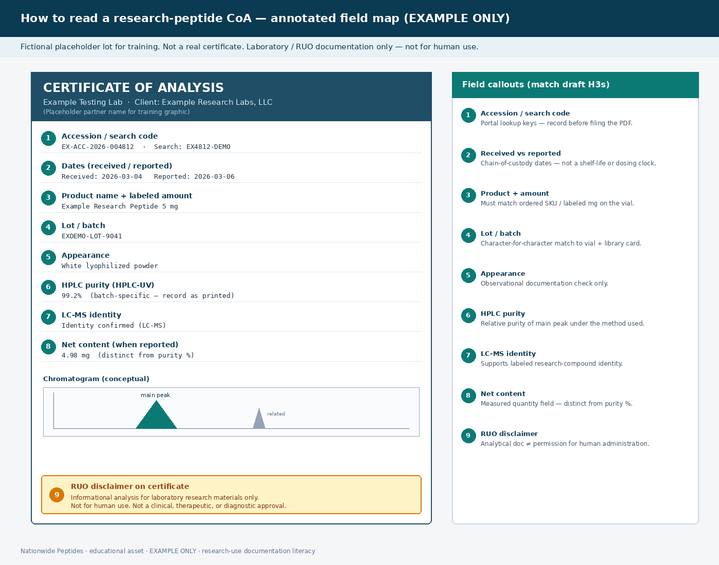The image size is (719, 565).
Task: Click the 99.2% purity value
Action: [71, 296]
